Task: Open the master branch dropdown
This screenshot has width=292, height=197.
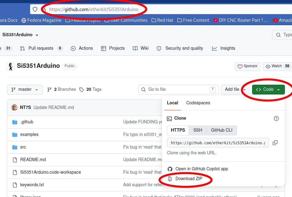Action: (25, 90)
